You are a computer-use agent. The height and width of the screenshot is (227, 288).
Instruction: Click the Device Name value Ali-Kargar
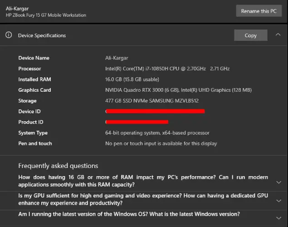click(x=117, y=58)
